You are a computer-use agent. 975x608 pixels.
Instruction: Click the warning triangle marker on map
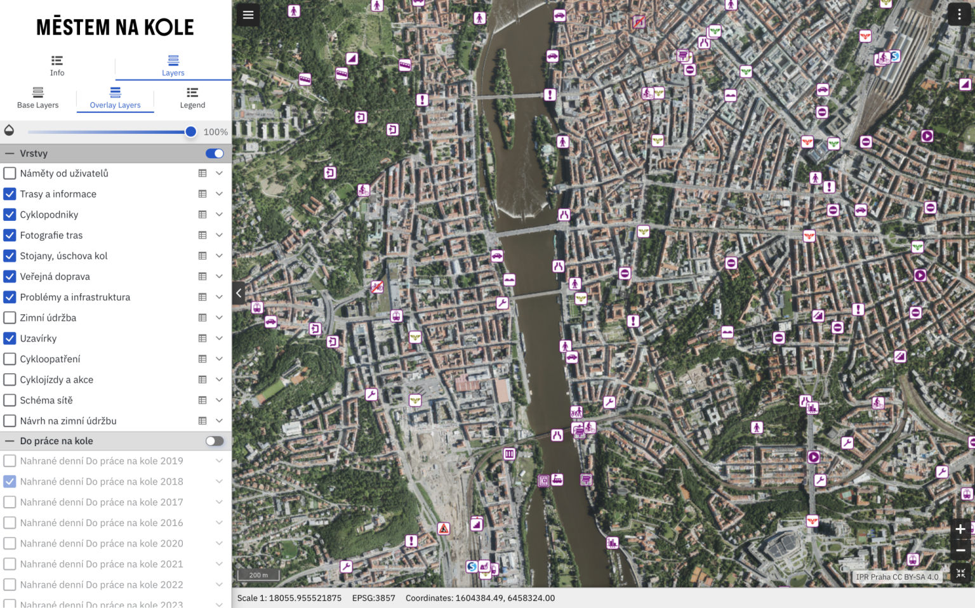[x=444, y=529]
